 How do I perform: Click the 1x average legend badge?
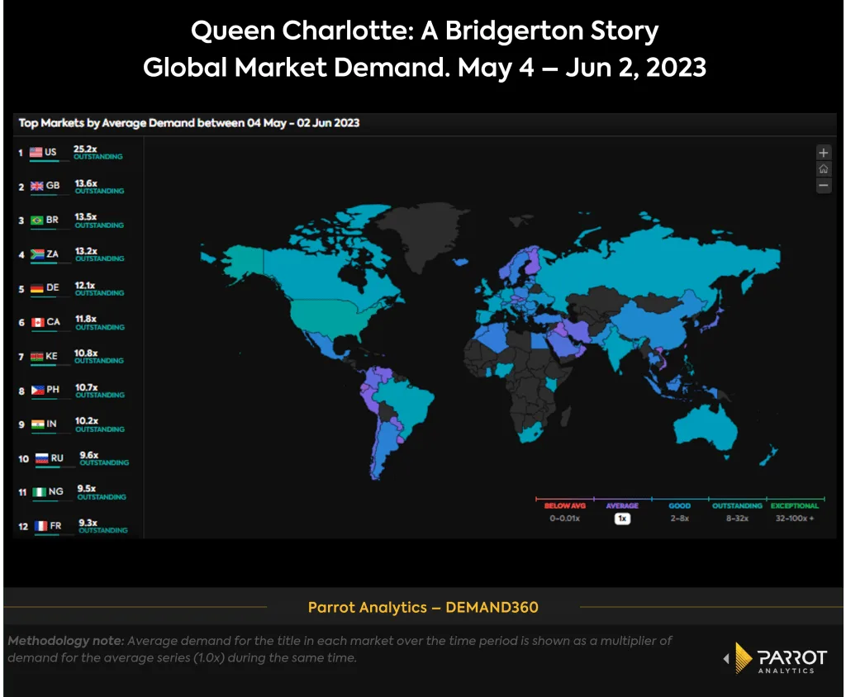(622, 519)
